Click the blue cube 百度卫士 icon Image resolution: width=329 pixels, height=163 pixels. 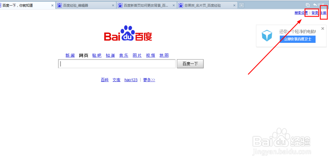coord(267,36)
